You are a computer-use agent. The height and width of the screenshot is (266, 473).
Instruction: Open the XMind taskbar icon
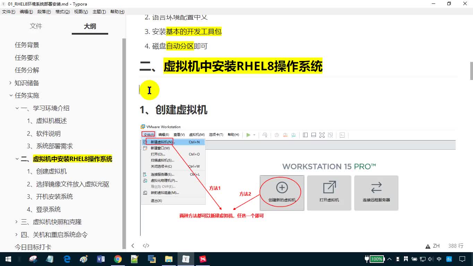click(x=203, y=259)
